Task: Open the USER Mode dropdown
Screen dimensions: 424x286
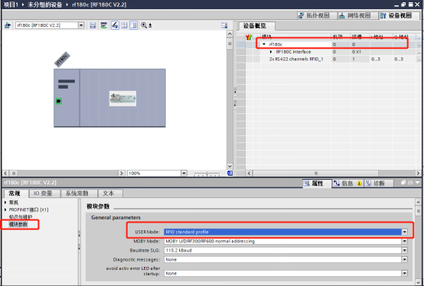Action: coord(405,232)
